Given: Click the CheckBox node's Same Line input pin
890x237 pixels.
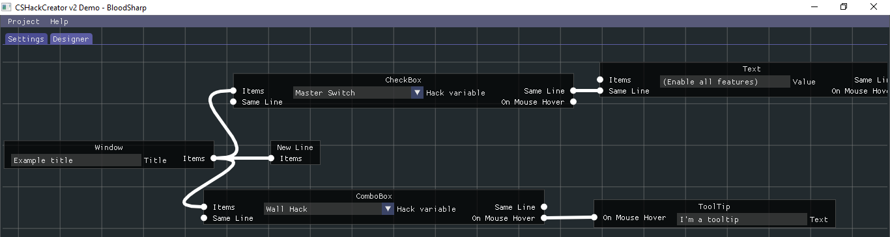Looking at the screenshot, I should pyautogui.click(x=233, y=102).
